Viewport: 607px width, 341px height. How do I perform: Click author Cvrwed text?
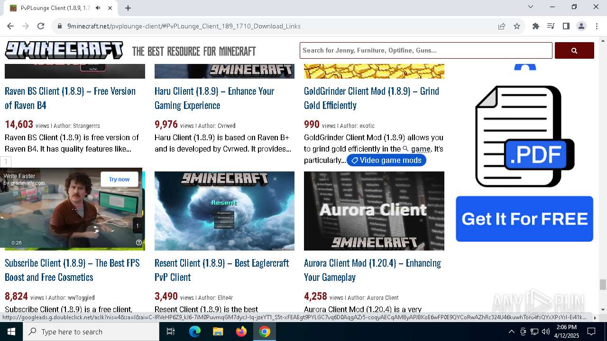coord(227,126)
